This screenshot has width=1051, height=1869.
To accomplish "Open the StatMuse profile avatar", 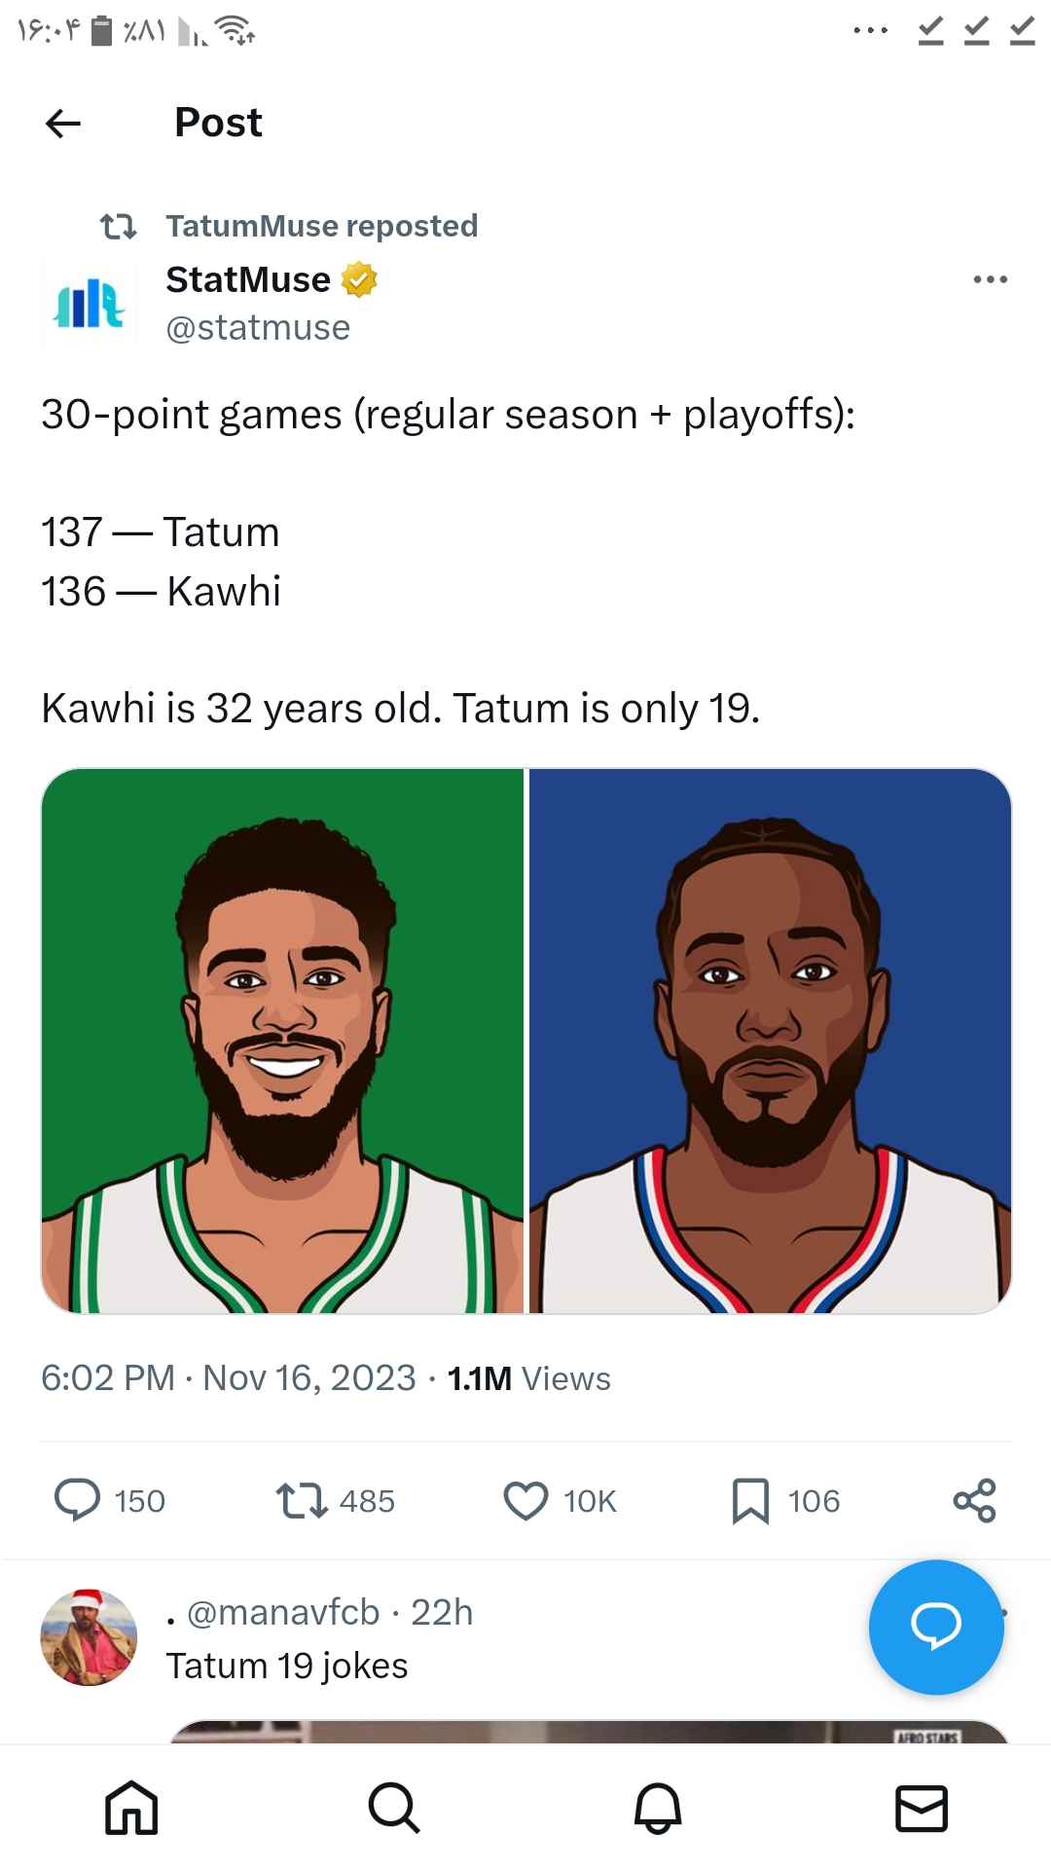I will [89, 303].
